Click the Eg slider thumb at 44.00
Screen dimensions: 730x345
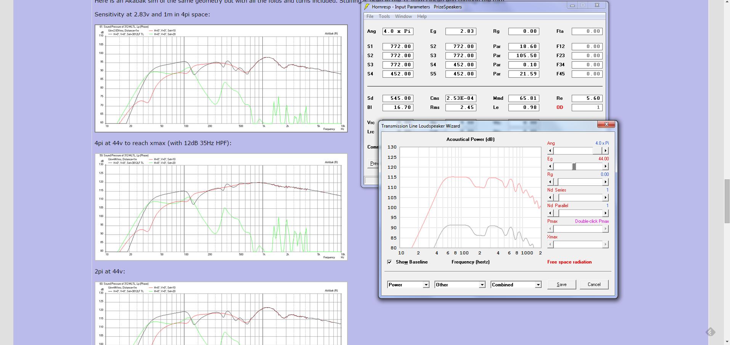(574, 166)
